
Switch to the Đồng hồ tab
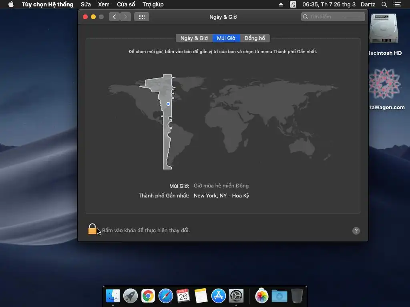255,38
